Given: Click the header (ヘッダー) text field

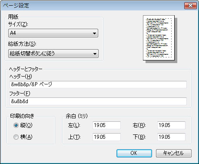Looking at the screenshot, I should [x=98, y=84].
